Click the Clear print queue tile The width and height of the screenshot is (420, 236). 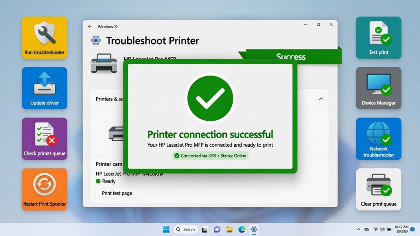[x=378, y=189]
